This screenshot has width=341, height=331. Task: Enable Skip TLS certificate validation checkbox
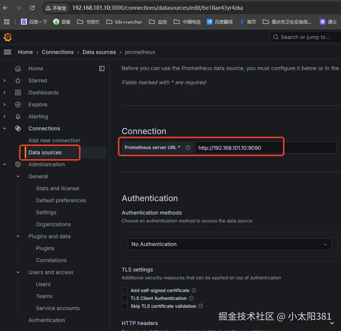[125, 306]
